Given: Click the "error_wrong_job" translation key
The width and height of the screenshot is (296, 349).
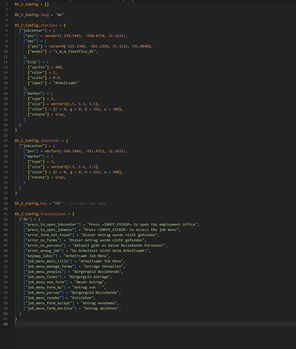Looking at the screenshot, I should point(43,251).
